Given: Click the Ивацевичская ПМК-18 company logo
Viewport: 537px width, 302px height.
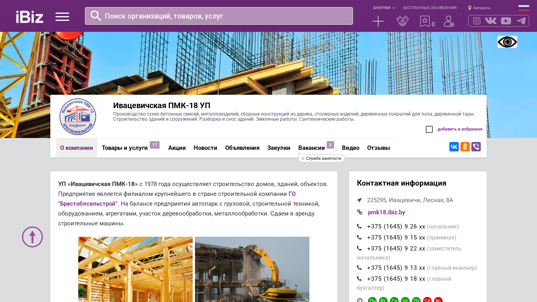Looking at the screenshot, I should 78,117.
